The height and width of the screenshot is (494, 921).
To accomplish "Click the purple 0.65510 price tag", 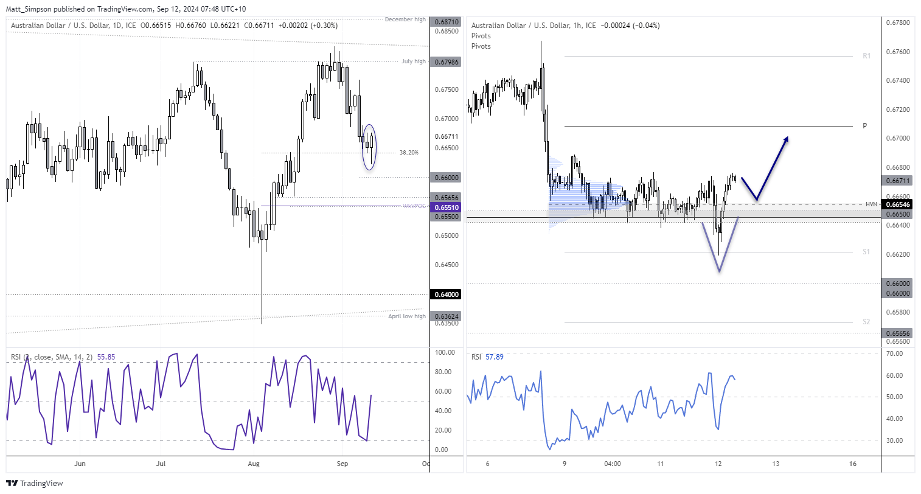I will pos(446,207).
